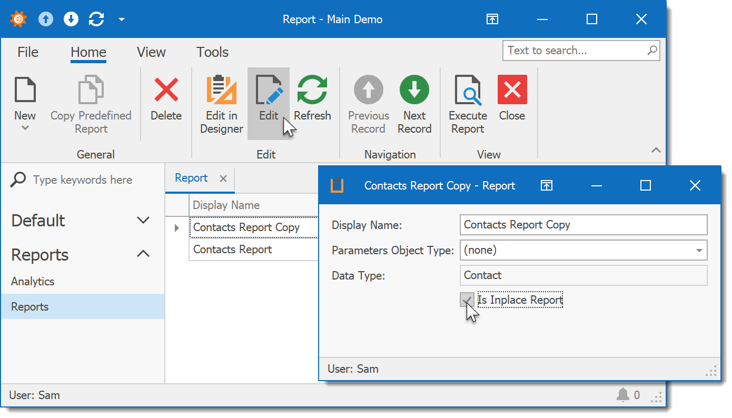This screenshot has width=732, height=418.
Task: Click the red Close icon in ribbon
Action: click(x=512, y=90)
